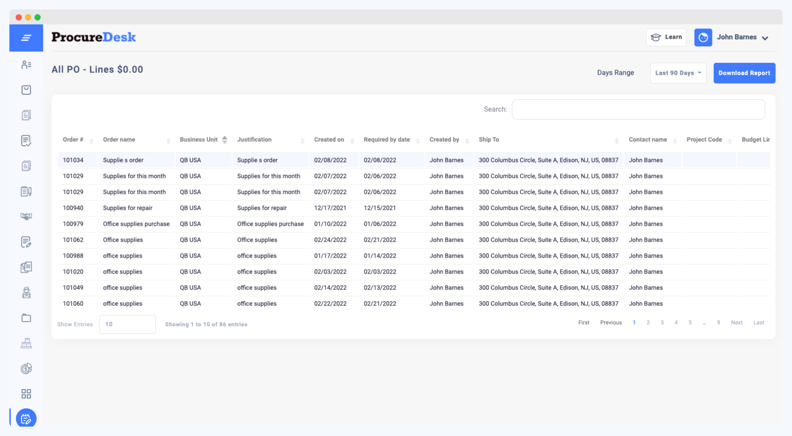Open the user management sidebar icon

tap(26, 64)
